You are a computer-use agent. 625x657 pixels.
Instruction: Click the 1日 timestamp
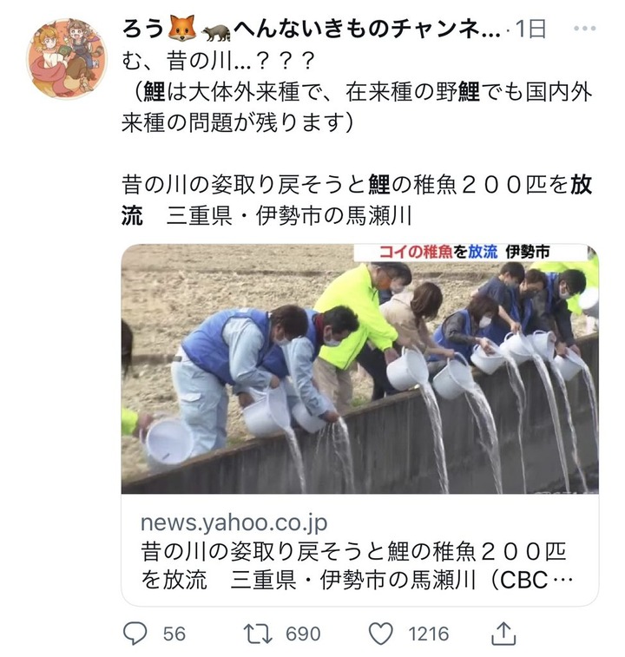coord(530,29)
